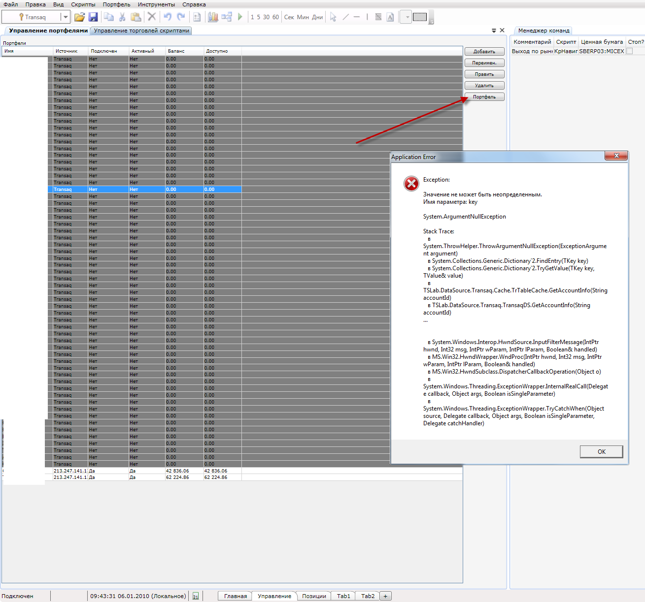The width and height of the screenshot is (645, 602).
Task: Click the calendar icon in status bar
Action: pos(196,596)
